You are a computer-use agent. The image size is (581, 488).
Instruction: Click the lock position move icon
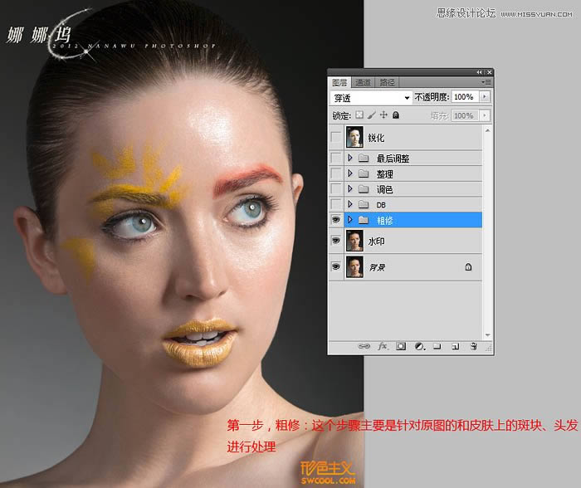(x=383, y=115)
